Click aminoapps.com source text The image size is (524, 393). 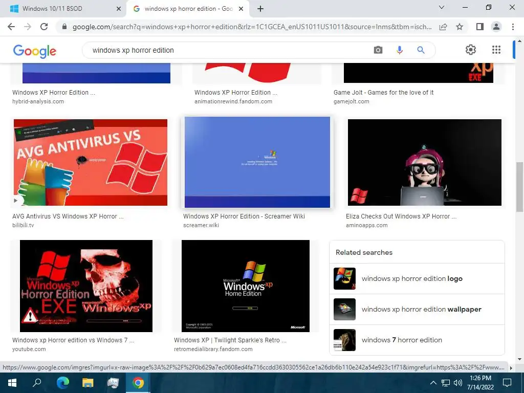click(x=366, y=225)
